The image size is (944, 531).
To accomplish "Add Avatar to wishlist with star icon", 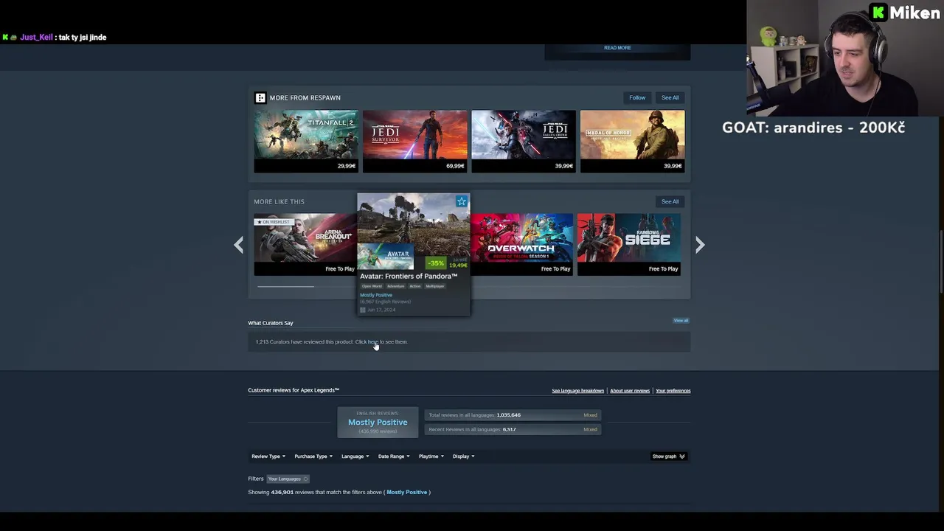I will (x=462, y=201).
